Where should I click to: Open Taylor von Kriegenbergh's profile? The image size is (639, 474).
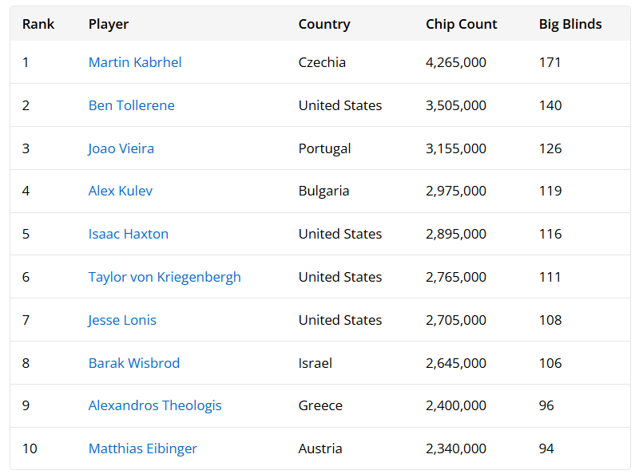165,278
